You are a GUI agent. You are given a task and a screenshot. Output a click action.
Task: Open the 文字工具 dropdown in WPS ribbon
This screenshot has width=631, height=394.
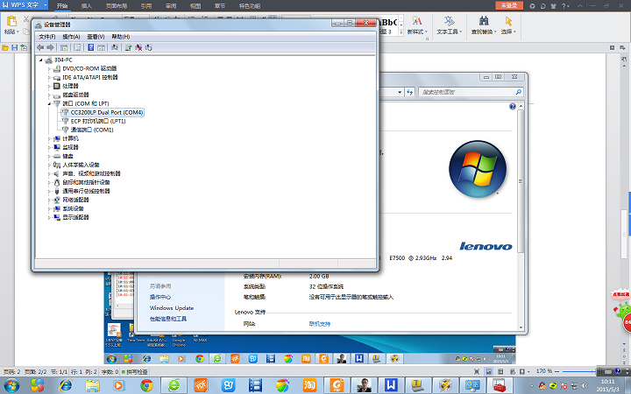449,32
